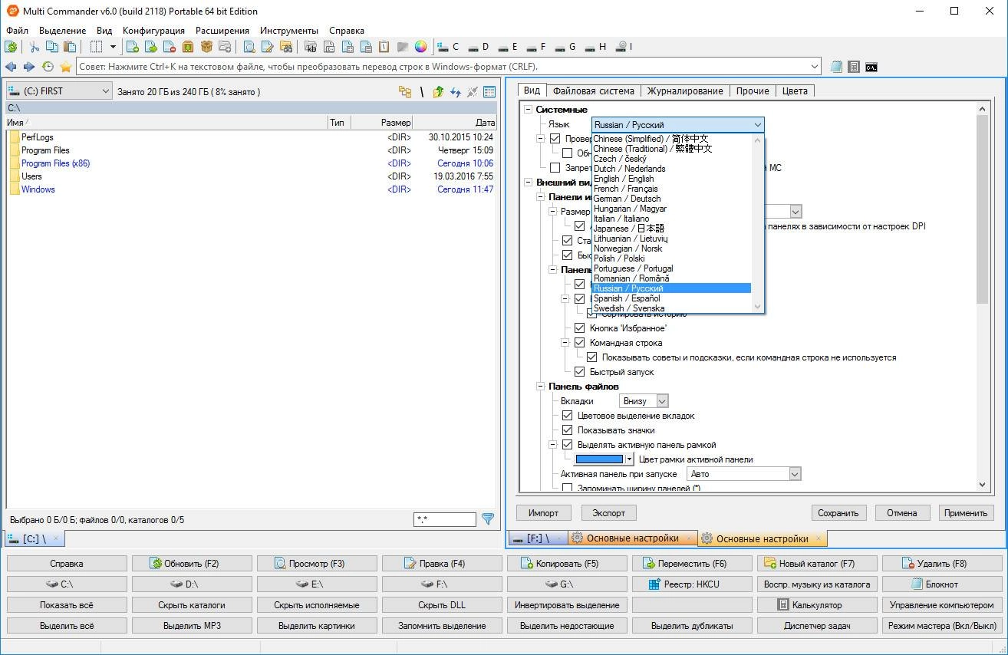The height and width of the screenshot is (655, 1008).
Task: Collapse the 'Командная строка' tree node
Action: coord(565,343)
